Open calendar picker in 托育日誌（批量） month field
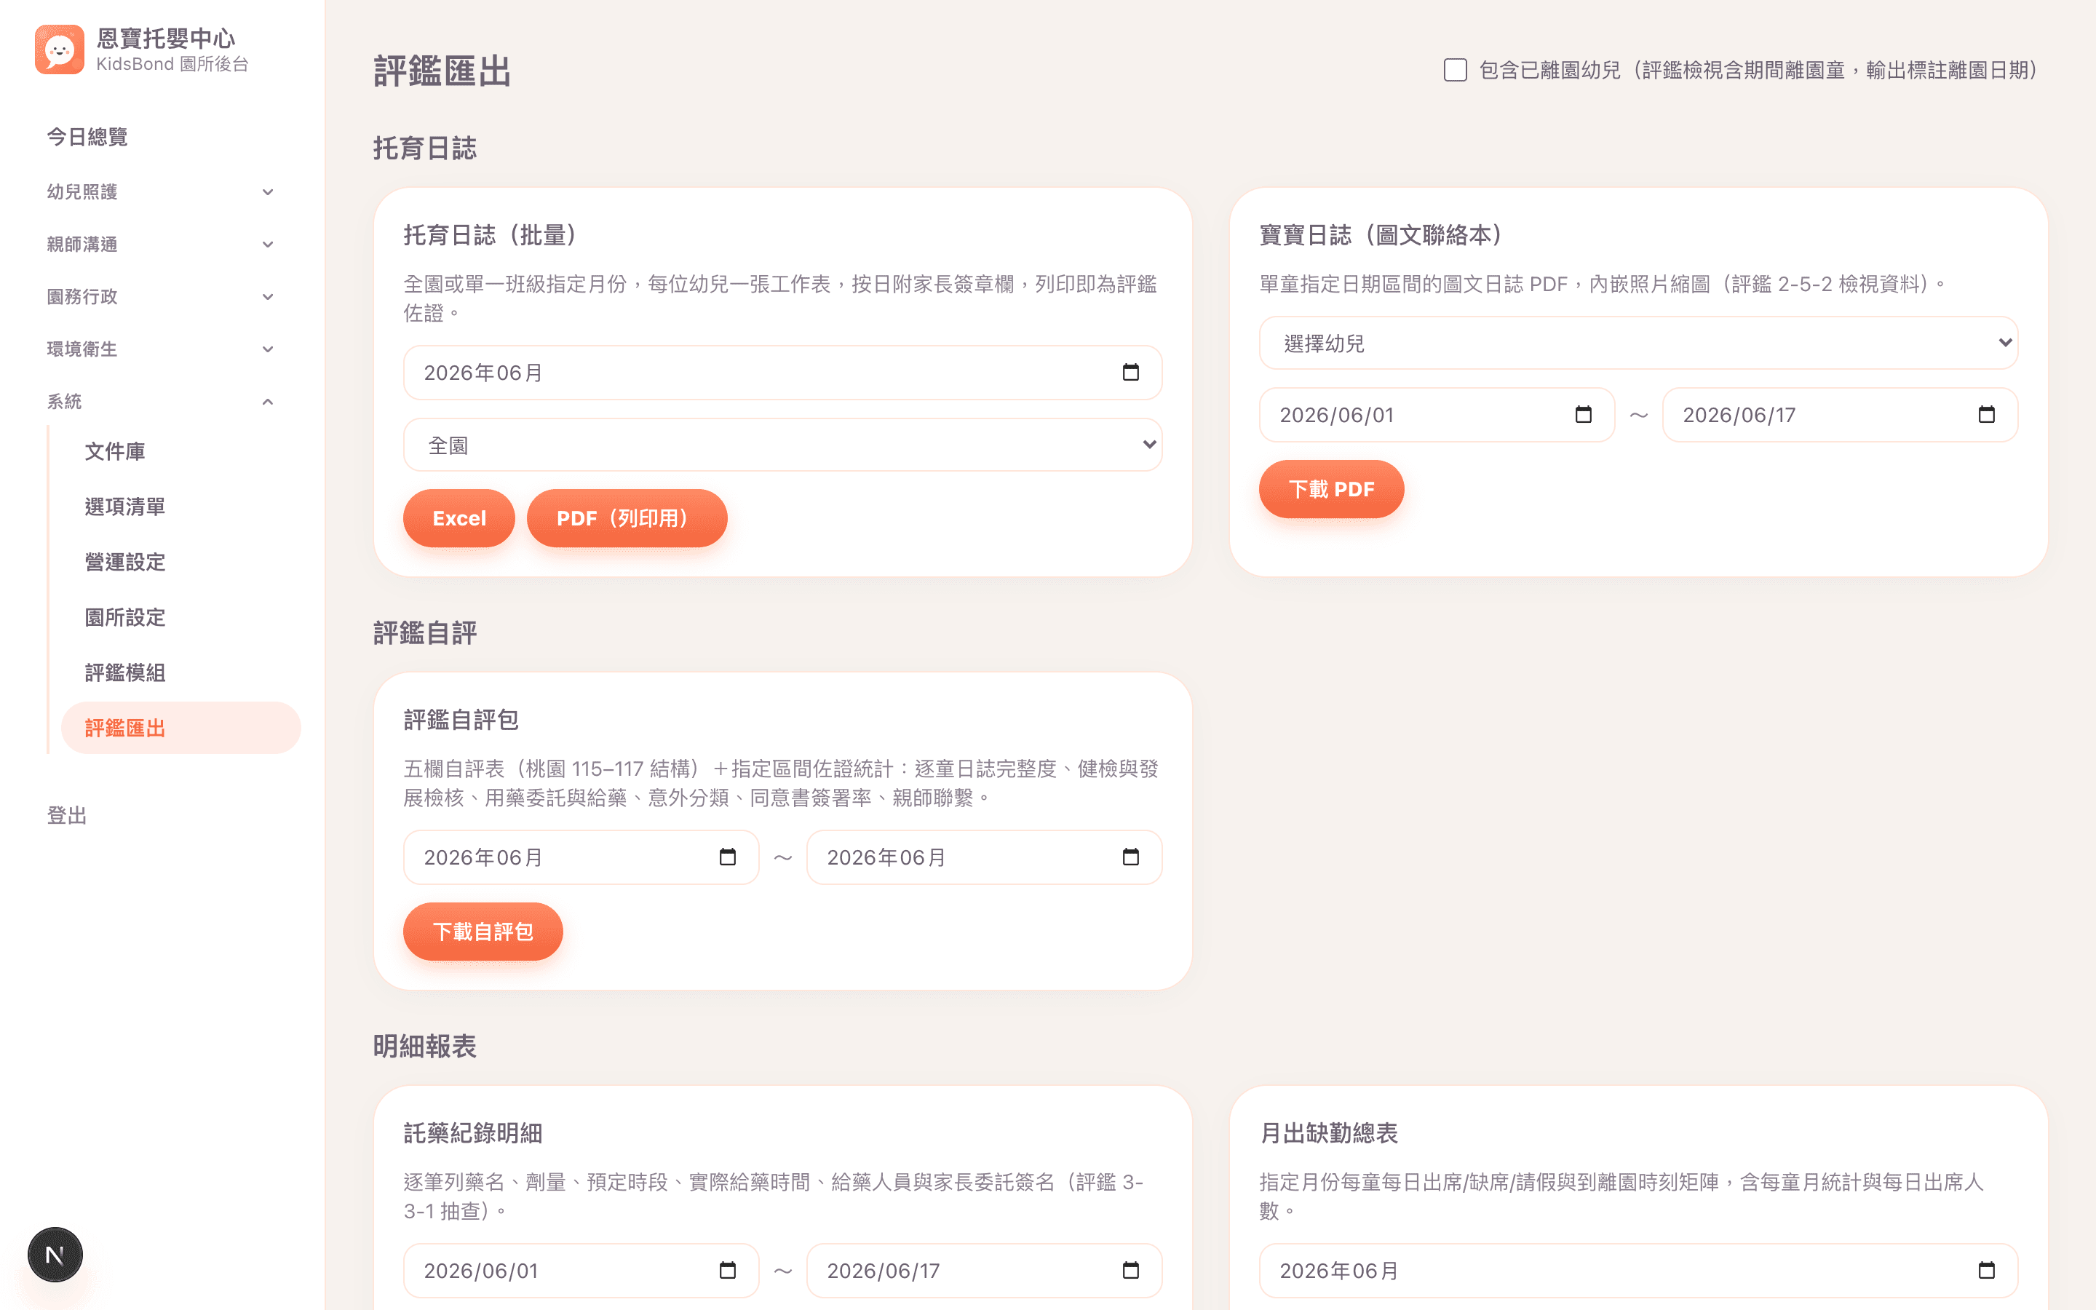The height and width of the screenshot is (1310, 2096). coord(1130,373)
